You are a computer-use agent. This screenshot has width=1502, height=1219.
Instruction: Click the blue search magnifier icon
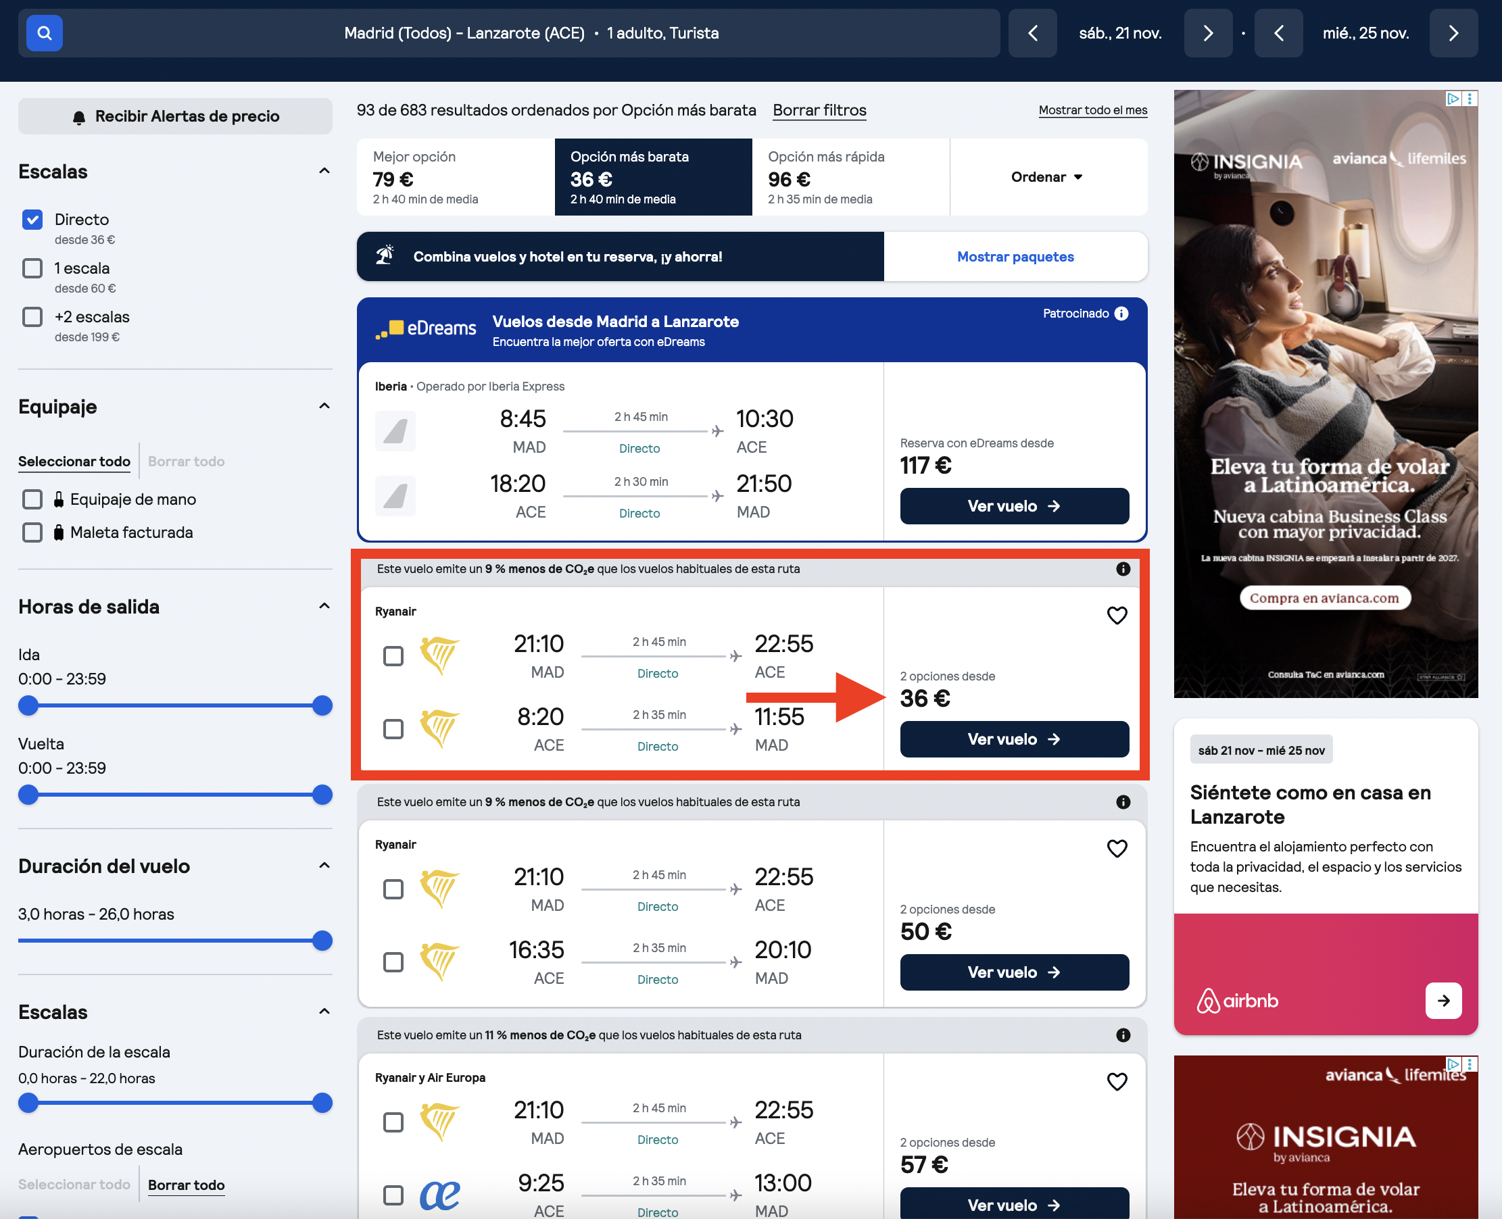(x=44, y=33)
